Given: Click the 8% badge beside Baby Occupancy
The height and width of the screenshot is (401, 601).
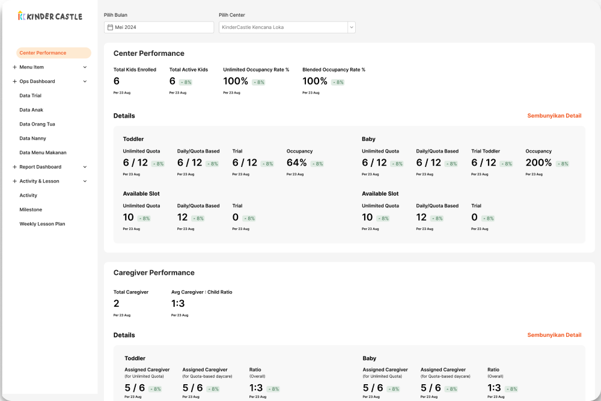Looking at the screenshot, I should (563, 164).
